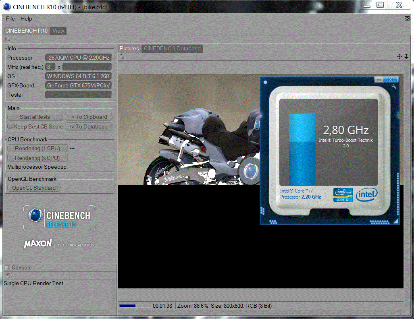Click the picture view move icon
This screenshot has width=414, height=319.
click(x=399, y=56)
